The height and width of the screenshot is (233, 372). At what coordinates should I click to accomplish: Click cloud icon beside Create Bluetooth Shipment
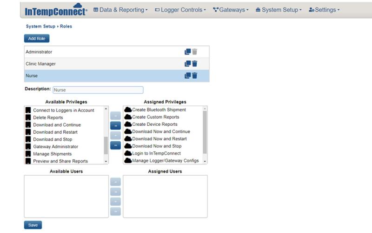click(x=128, y=110)
